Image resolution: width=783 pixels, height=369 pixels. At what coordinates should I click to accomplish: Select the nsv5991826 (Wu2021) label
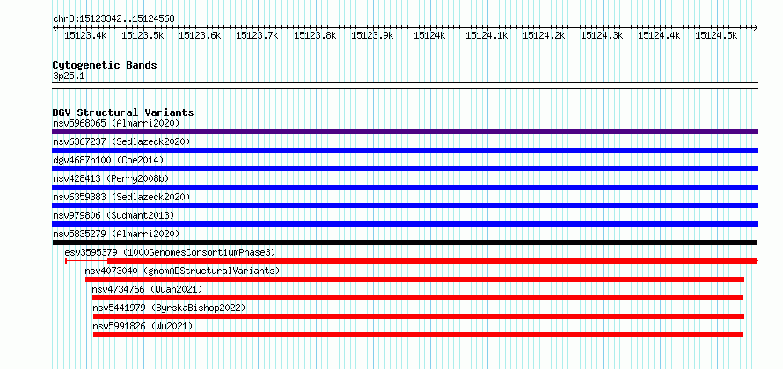(143, 326)
